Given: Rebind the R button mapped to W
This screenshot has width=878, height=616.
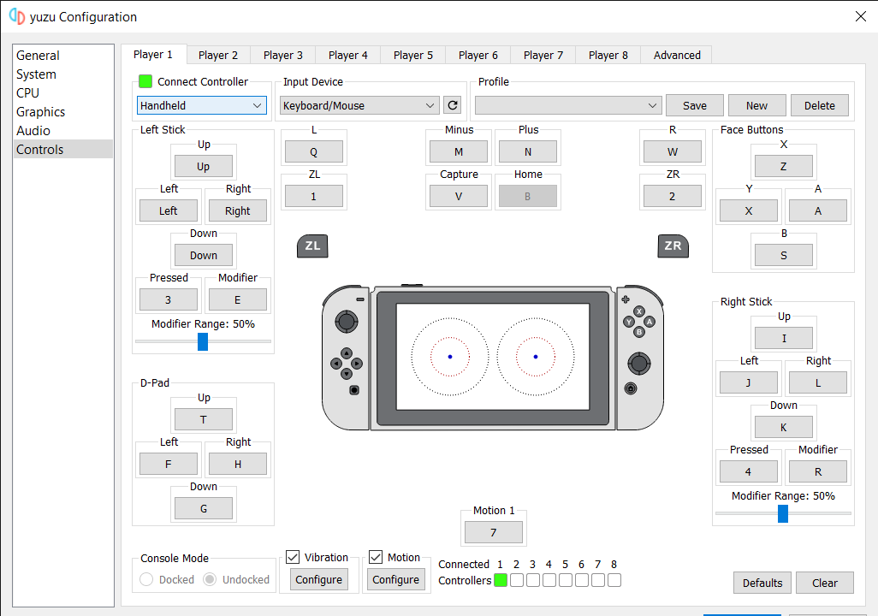Looking at the screenshot, I should [x=672, y=151].
